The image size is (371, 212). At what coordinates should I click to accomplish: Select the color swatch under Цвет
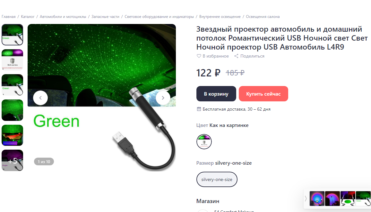click(x=204, y=141)
